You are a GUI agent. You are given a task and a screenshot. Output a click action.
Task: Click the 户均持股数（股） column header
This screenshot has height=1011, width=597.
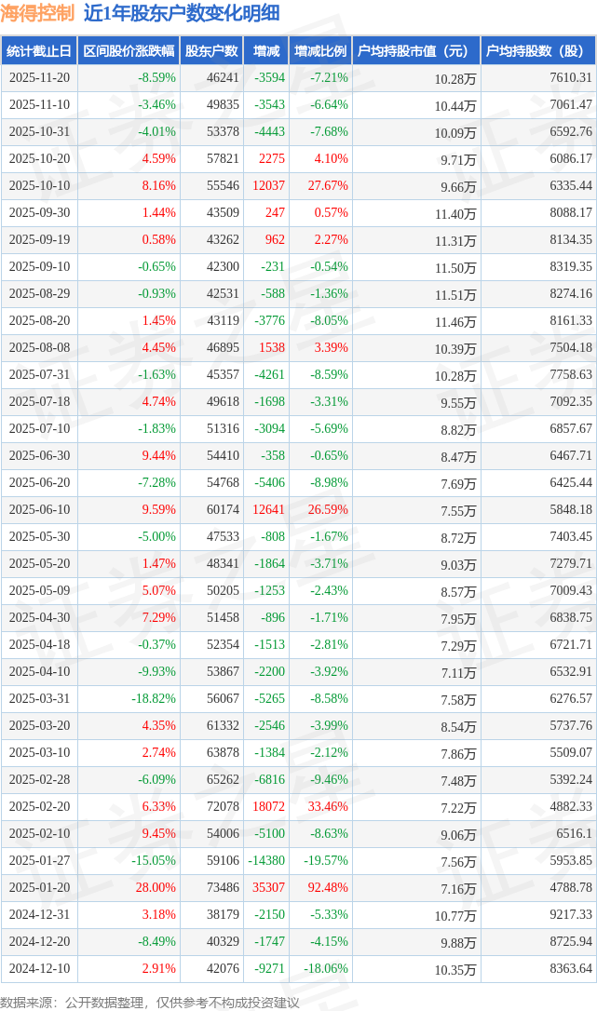click(x=539, y=51)
